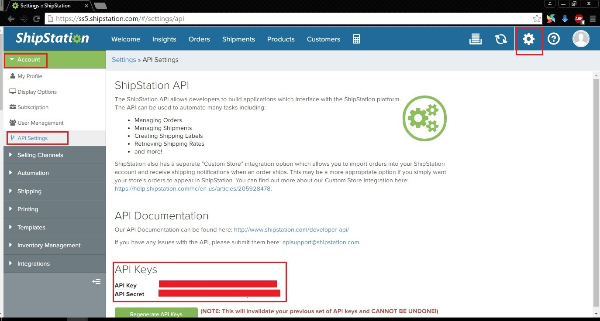Click the AdBlock Plus extension icon
Screen dimensions: 600x321
579,19
